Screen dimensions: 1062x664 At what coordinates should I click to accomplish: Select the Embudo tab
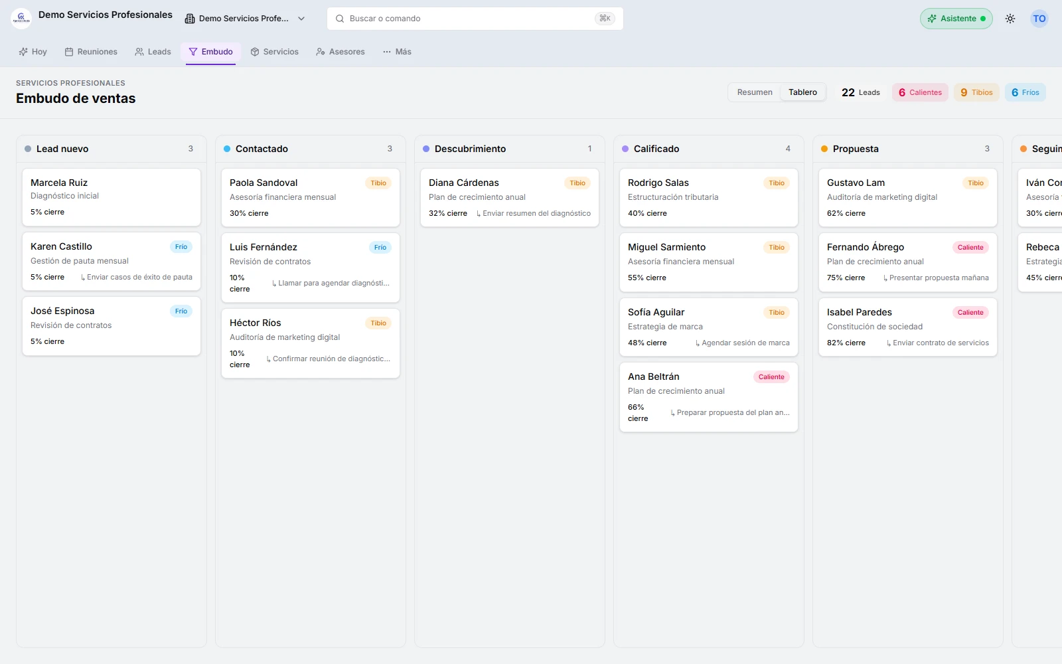click(x=211, y=52)
